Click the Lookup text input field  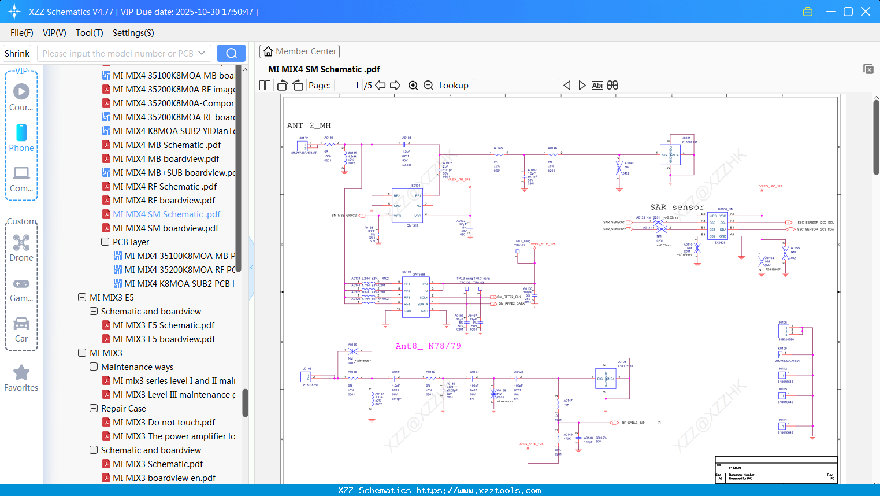515,86
